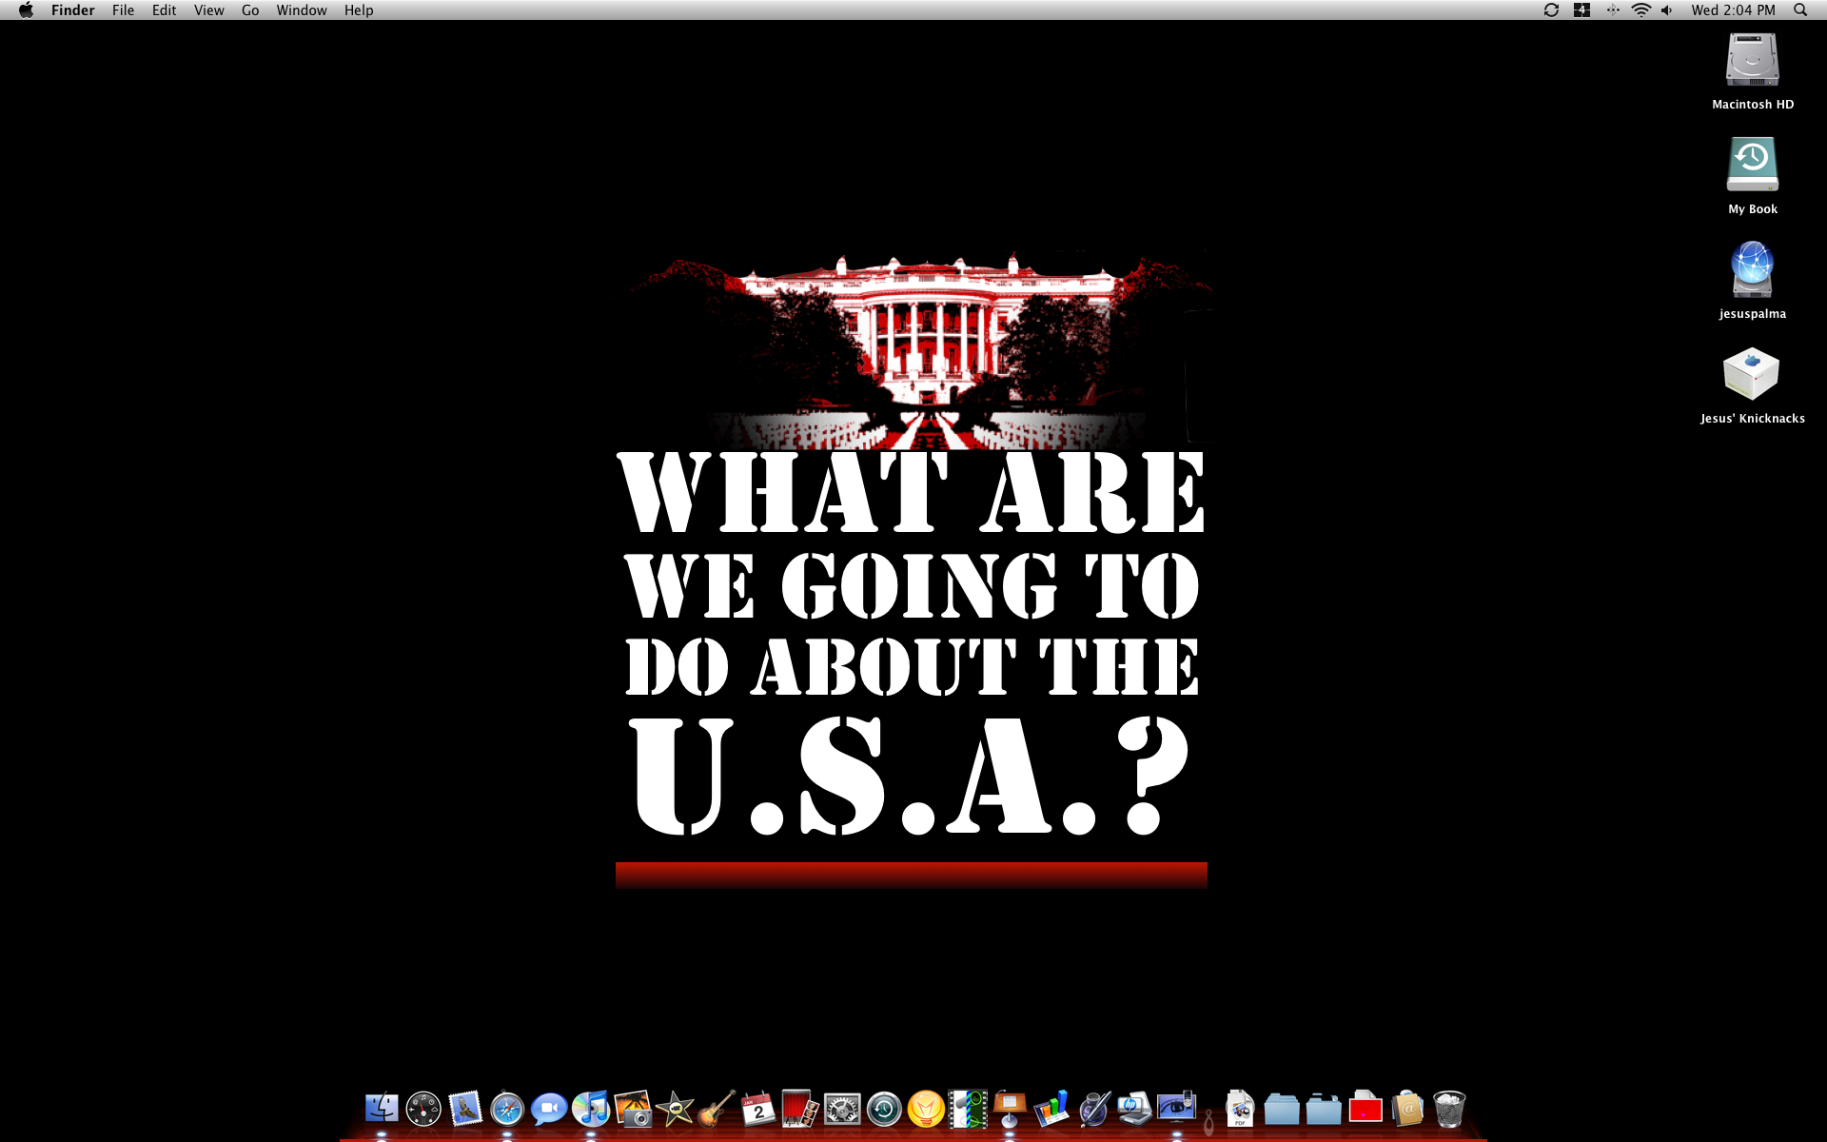Open the screen sharing eye monitor icon
Screen dimensions: 1827x1142
click(x=1177, y=1109)
